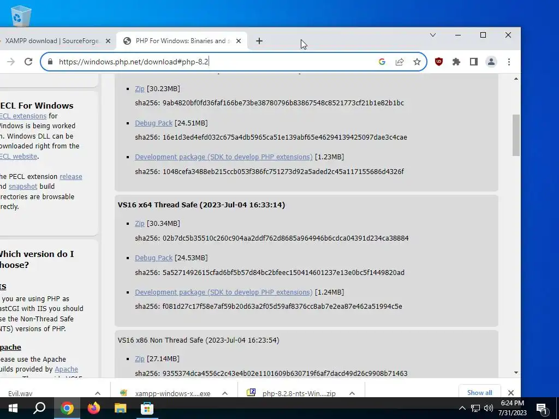The image size is (559, 419).
Task: Download the VS16 x64 Thread Safe Zip 30.34MB
Action: point(139,223)
